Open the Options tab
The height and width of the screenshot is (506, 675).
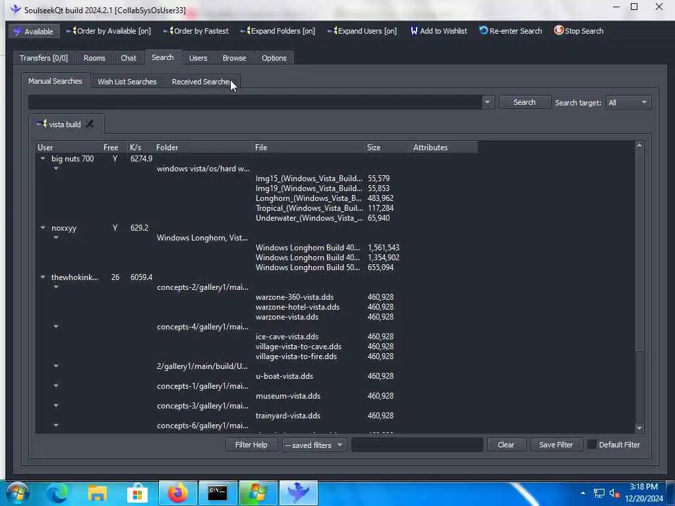pos(274,58)
